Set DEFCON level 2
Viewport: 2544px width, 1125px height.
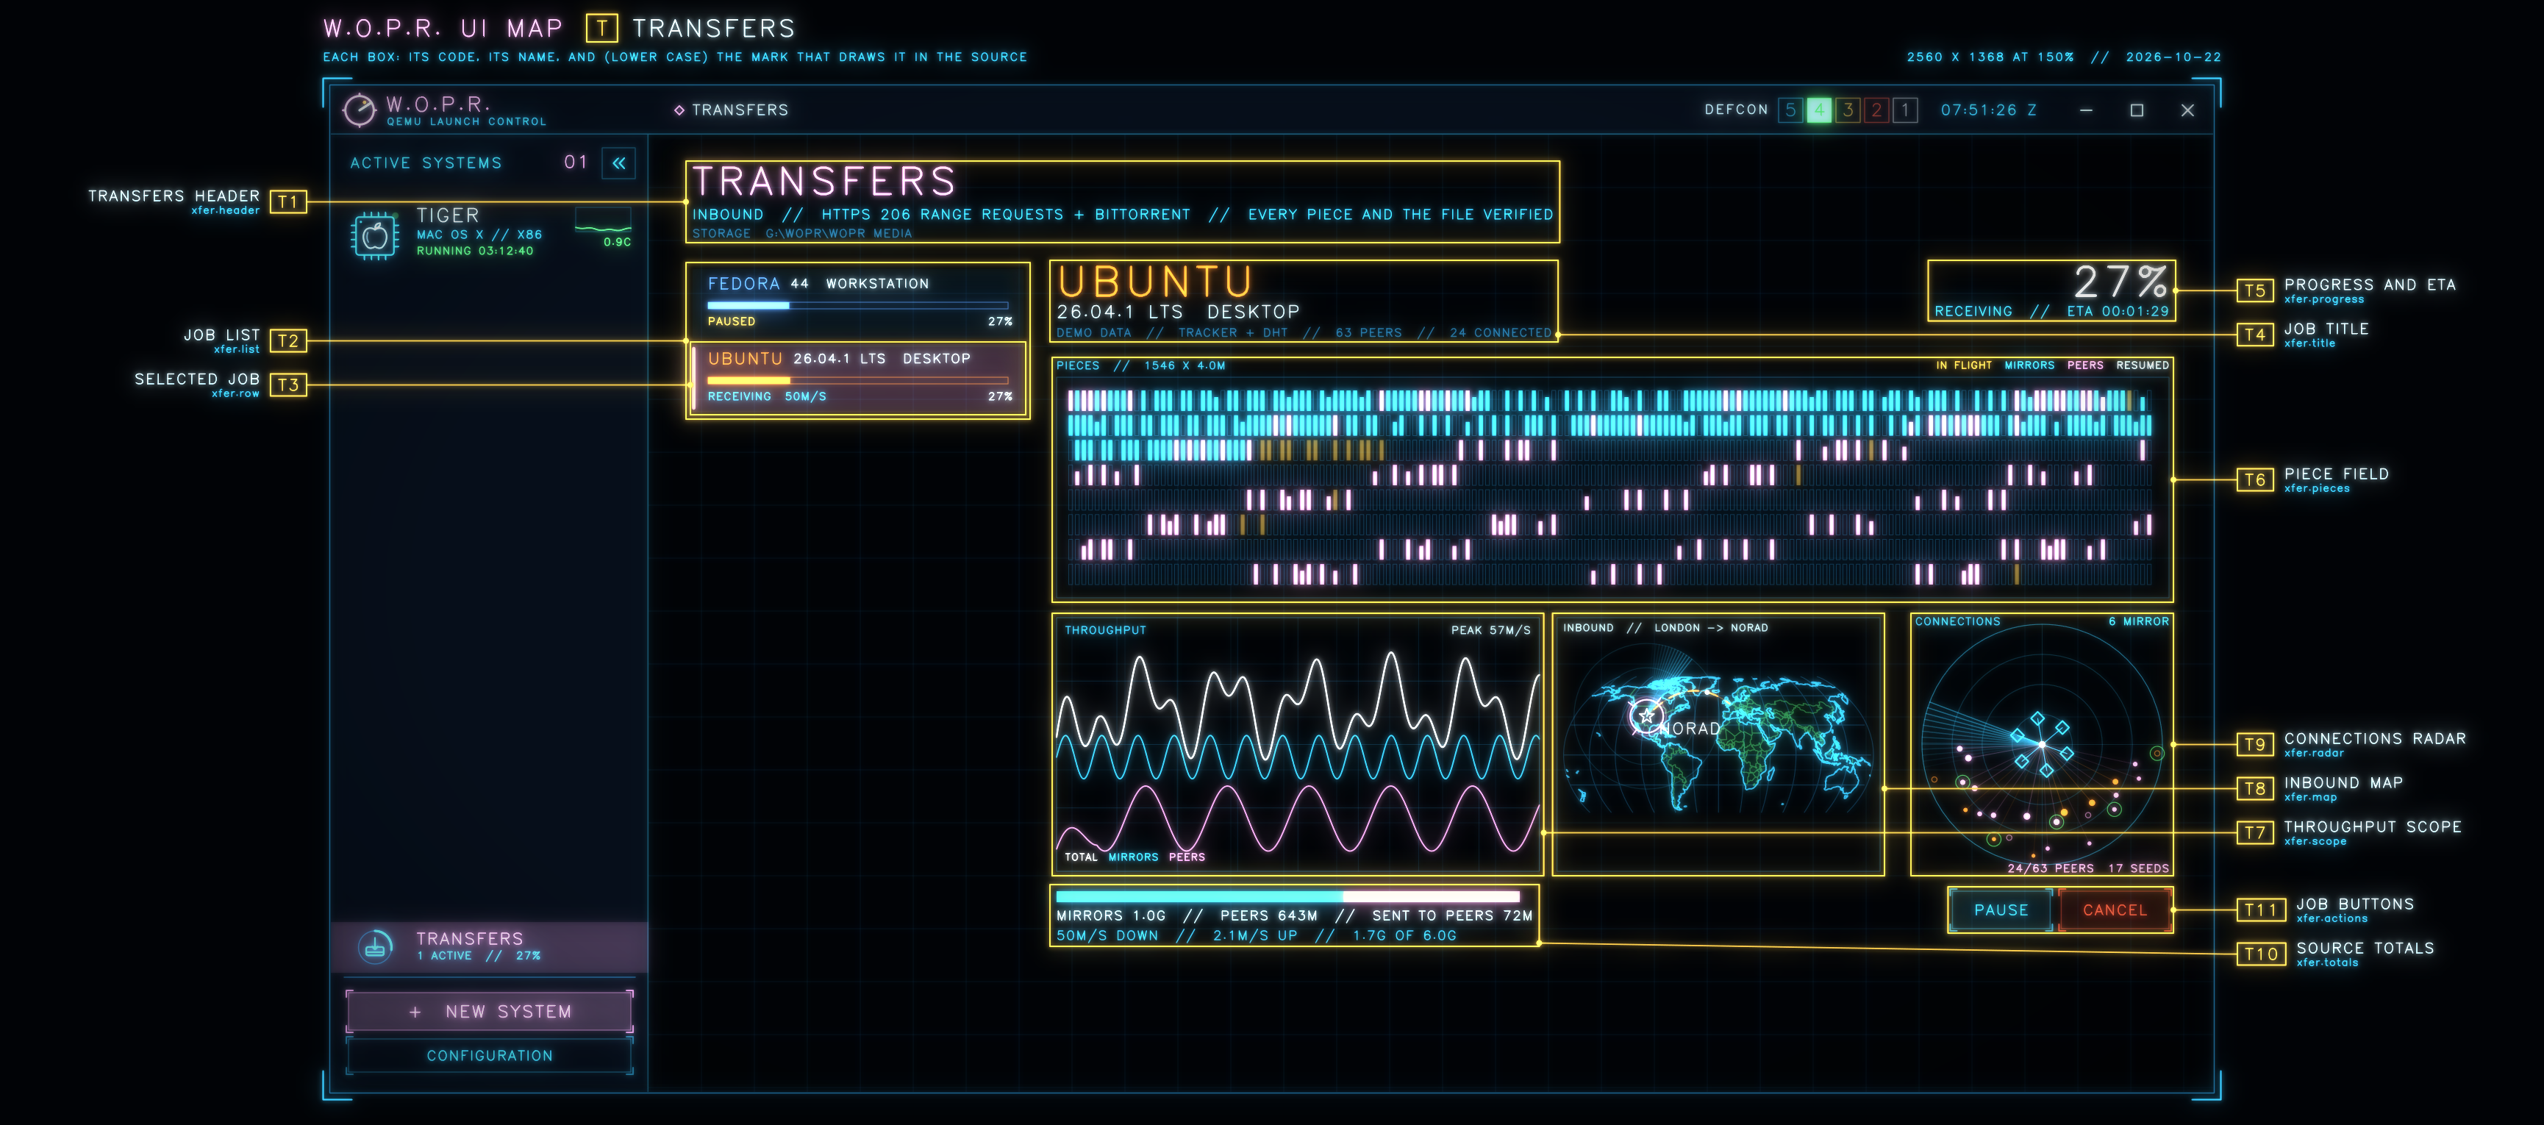click(x=1876, y=110)
